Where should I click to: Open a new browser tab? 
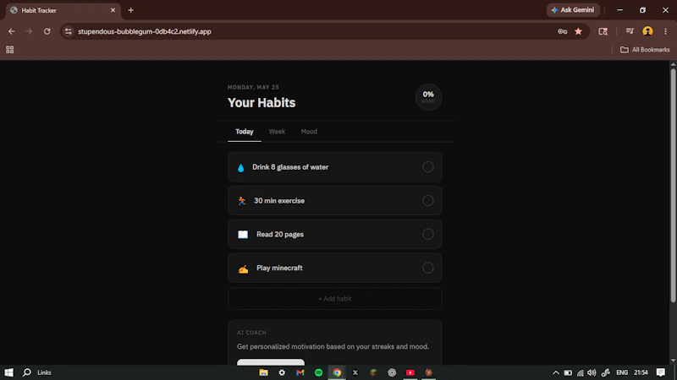(x=131, y=10)
